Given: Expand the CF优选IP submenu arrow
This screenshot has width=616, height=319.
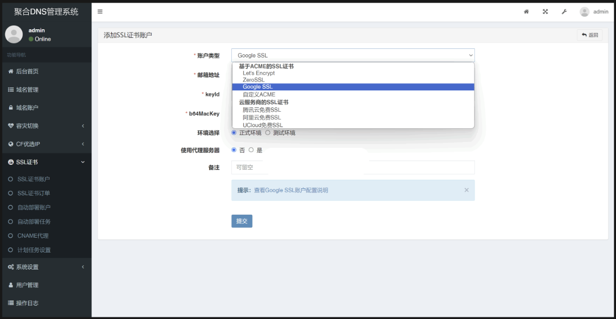Looking at the screenshot, I should [83, 144].
